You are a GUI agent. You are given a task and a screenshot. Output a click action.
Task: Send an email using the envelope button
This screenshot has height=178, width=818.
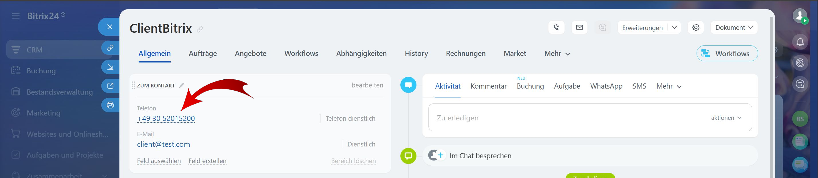coord(579,28)
